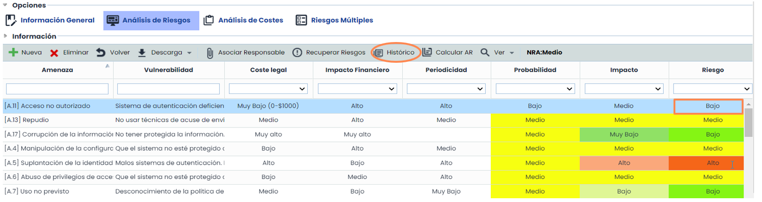Click the red X Eliminar icon
This screenshot has width=762, height=202.
[54, 53]
